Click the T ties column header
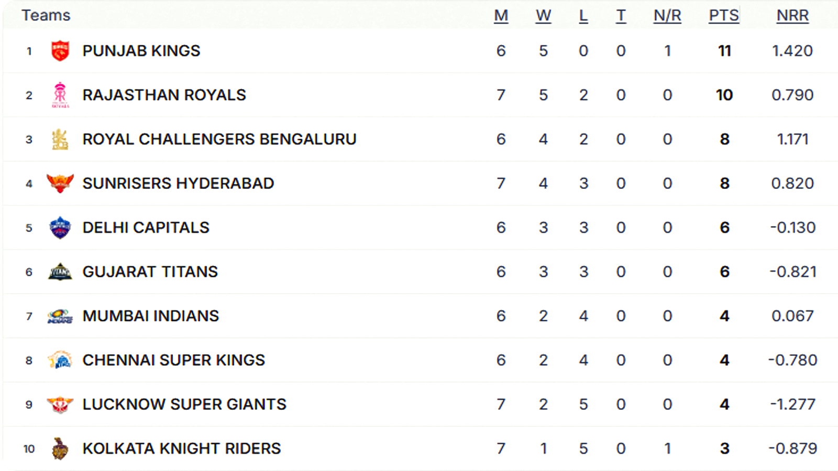The image size is (838, 471). click(621, 16)
